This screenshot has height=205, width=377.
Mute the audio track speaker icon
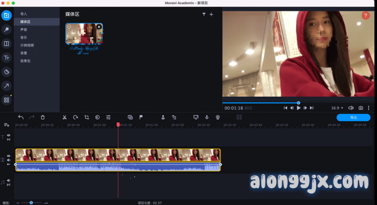8,181
